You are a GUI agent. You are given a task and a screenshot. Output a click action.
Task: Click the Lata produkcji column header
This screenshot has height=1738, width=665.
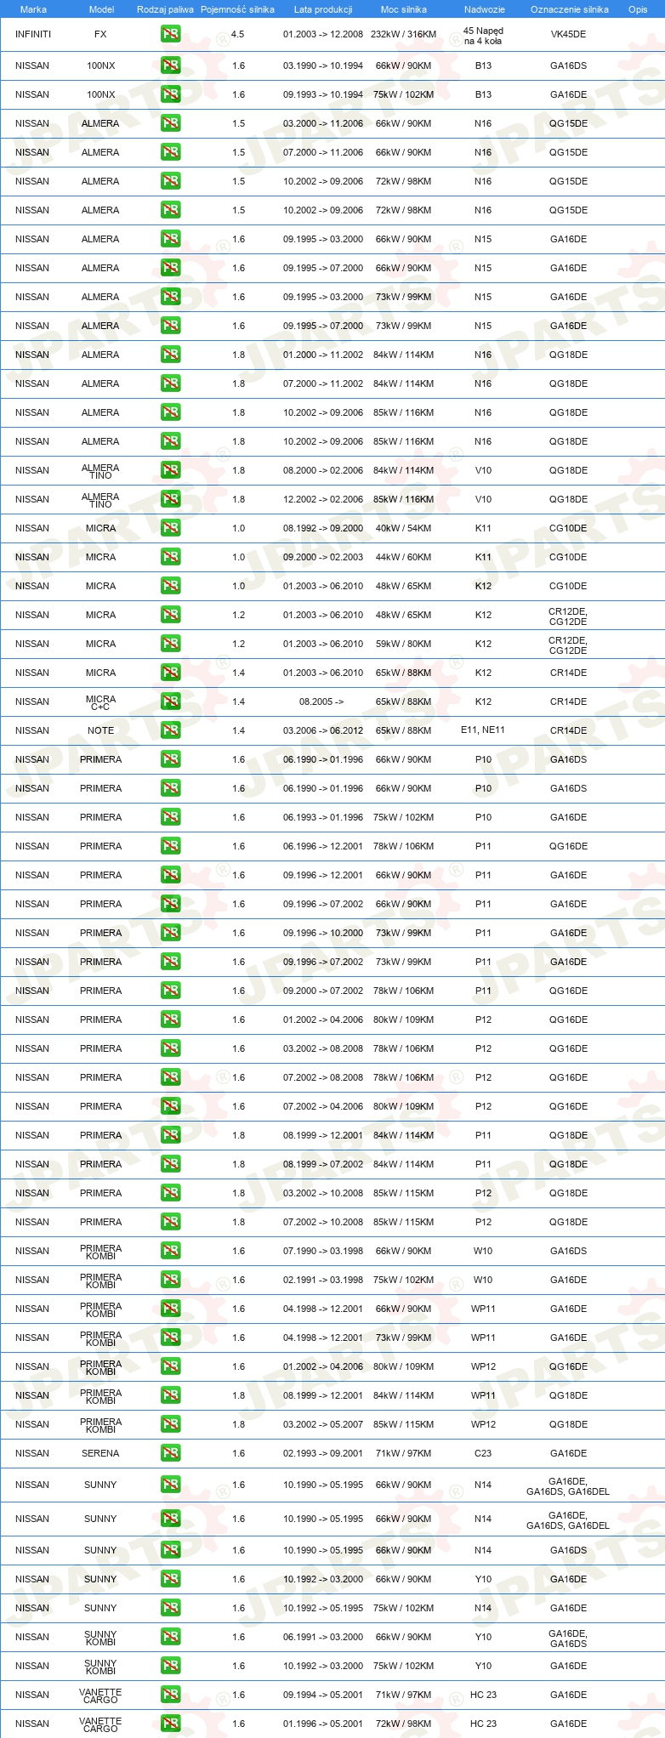(x=323, y=9)
